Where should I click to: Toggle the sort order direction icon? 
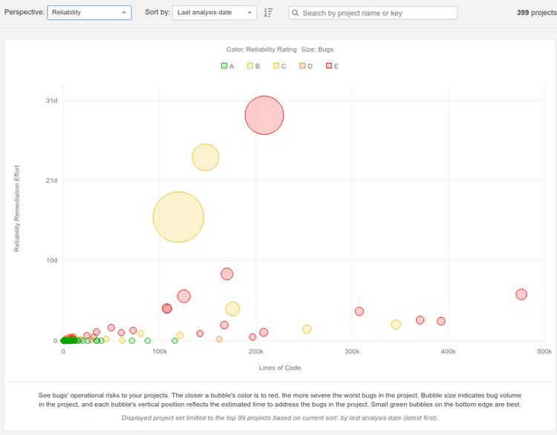tap(268, 13)
